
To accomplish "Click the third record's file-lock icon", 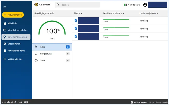I will (x=76, y=36).
